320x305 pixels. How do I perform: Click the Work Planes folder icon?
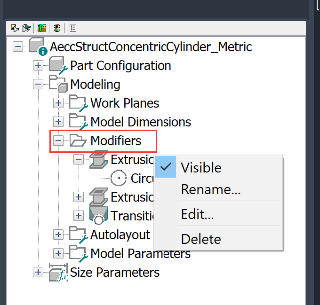coord(79,103)
